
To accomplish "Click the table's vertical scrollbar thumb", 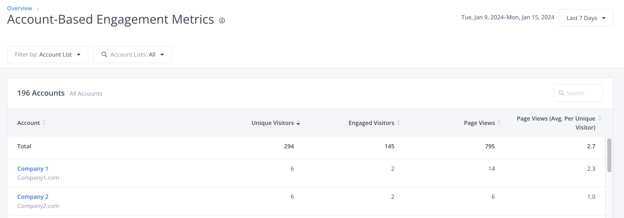I will (x=609, y=155).
